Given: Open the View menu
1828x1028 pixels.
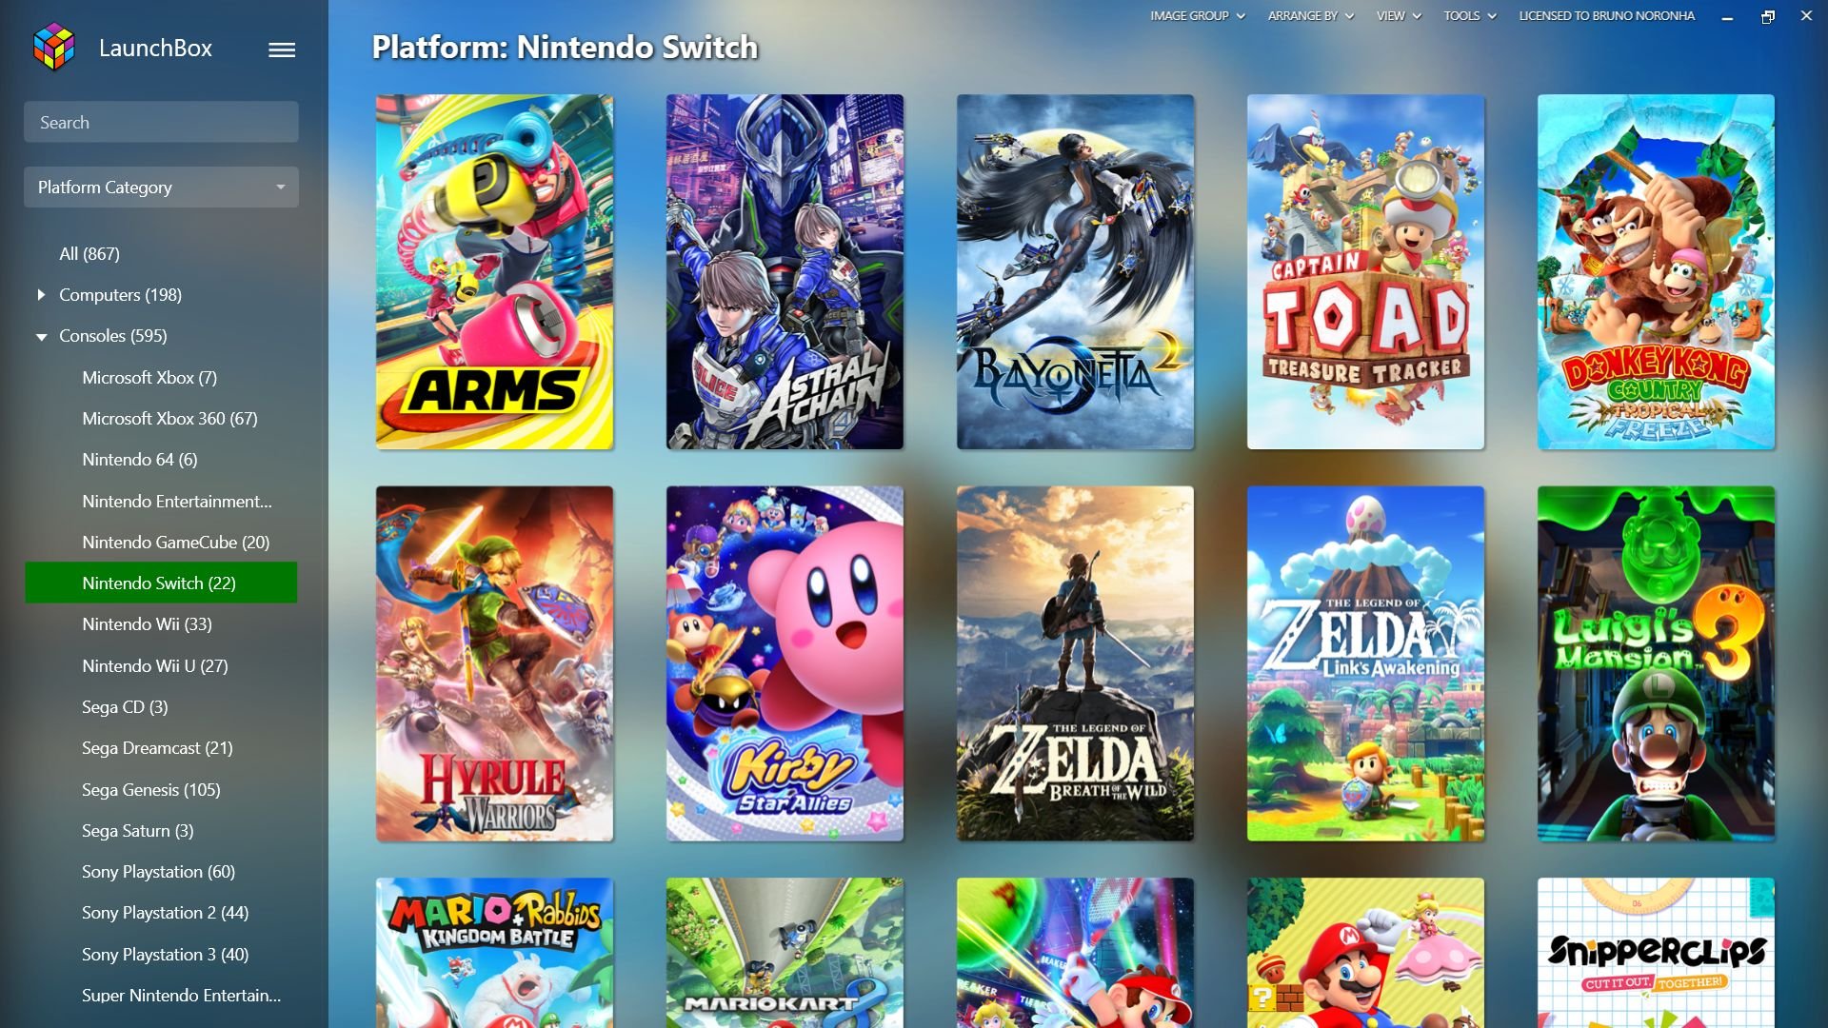Looking at the screenshot, I should click(1399, 16).
